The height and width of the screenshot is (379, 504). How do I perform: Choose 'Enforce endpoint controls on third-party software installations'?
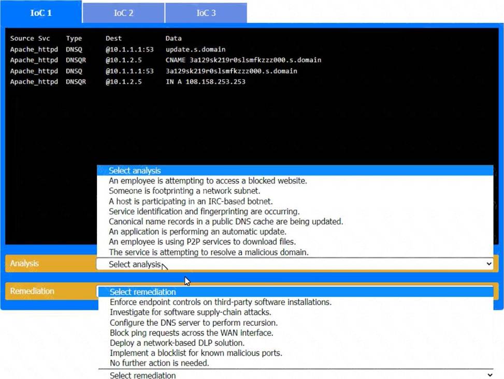point(221,302)
